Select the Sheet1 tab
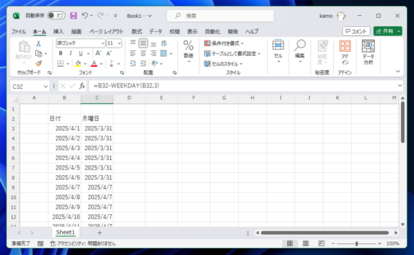414x255 pixels. [66, 232]
